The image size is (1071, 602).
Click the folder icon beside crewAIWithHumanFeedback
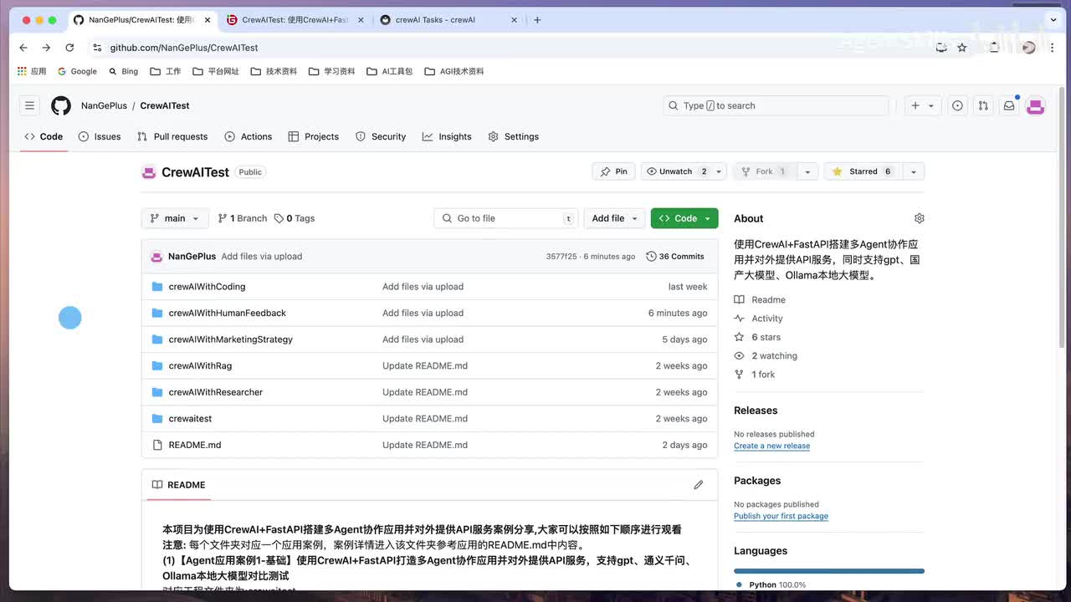pyautogui.click(x=156, y=313)
